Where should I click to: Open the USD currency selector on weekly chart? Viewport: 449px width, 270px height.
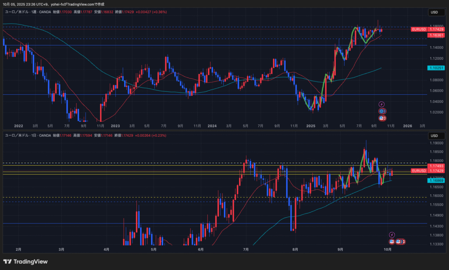[x=434, y=12]
